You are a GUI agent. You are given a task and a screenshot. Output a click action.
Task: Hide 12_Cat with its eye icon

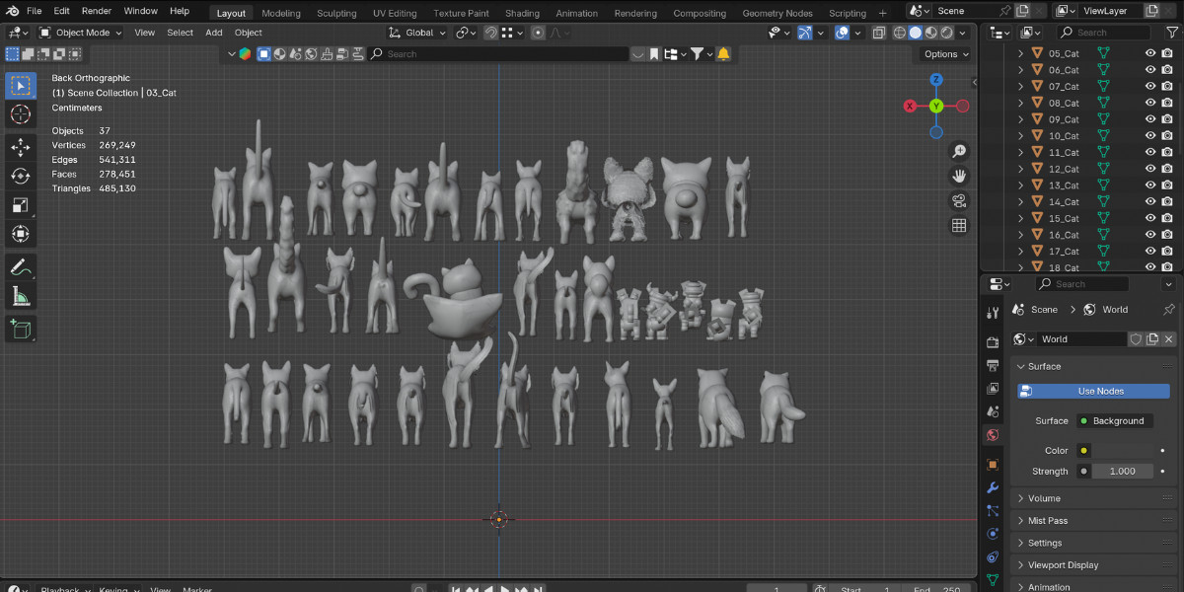point(1150,169)
